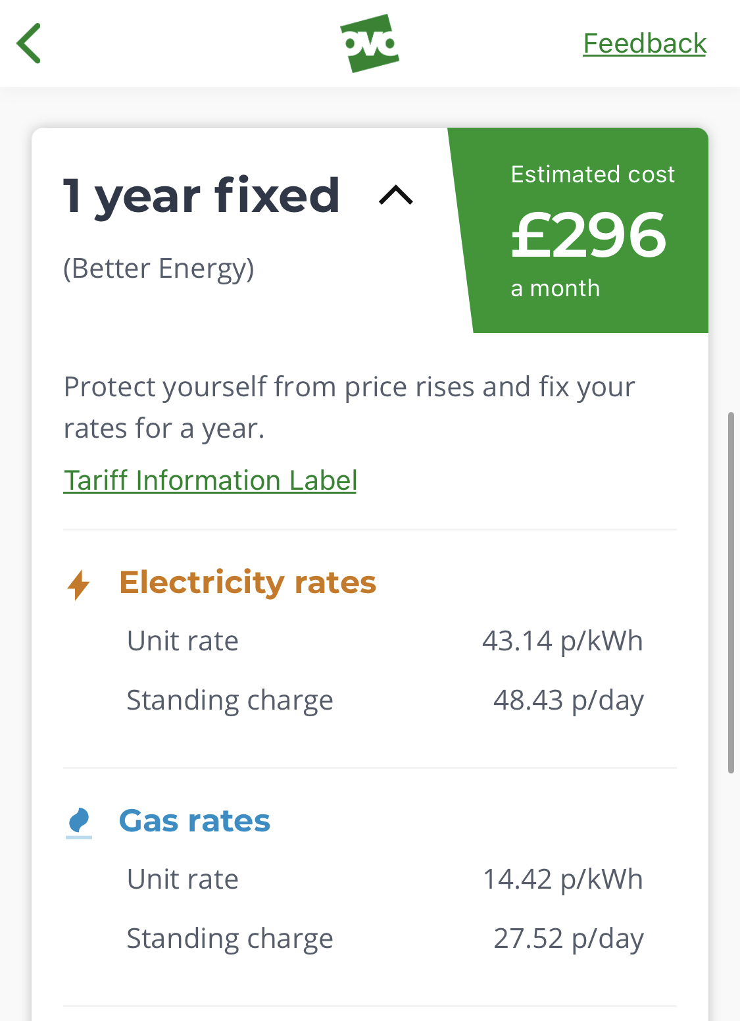Open the Tariff Information Label link
Screen dimensions: 740x1021
pos(210,480)
